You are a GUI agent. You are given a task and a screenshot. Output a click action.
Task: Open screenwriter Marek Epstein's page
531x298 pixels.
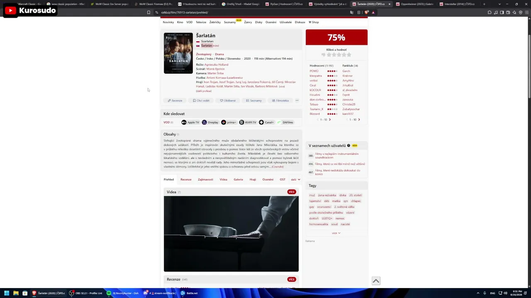[x=215, y=69]
